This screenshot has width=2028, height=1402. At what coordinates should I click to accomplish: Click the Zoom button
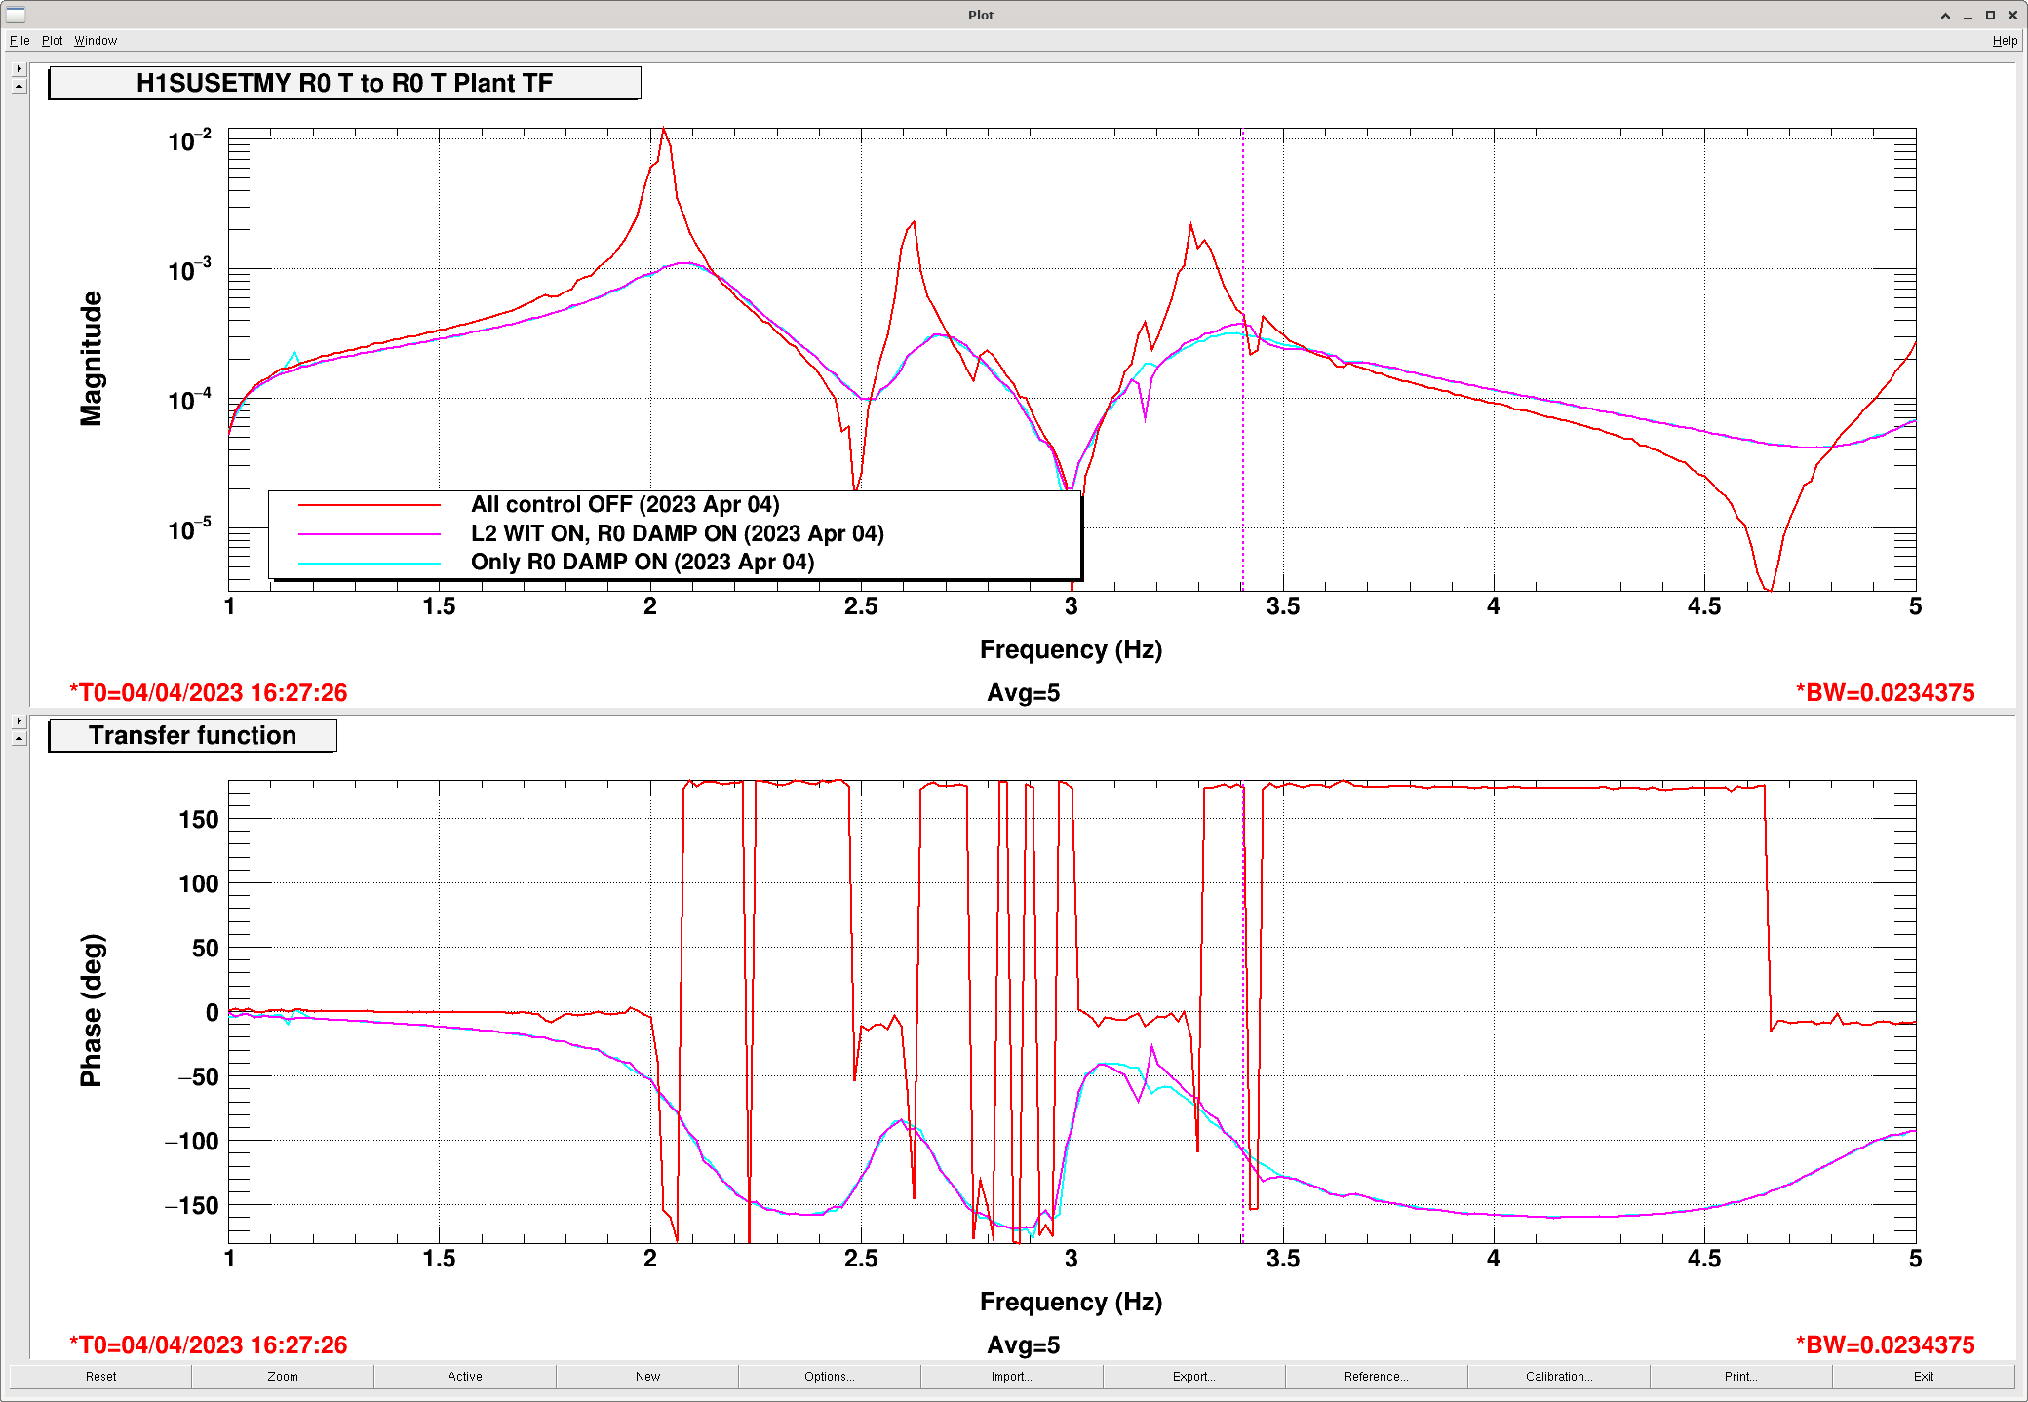click(283, 1376)
